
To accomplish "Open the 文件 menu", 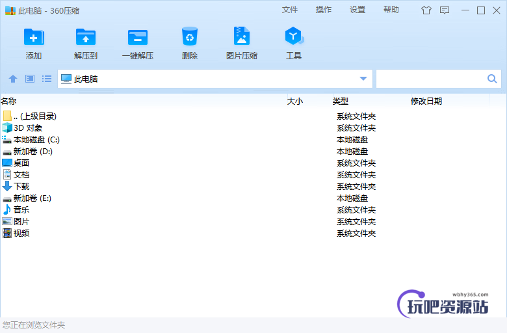I will [290, 10].
